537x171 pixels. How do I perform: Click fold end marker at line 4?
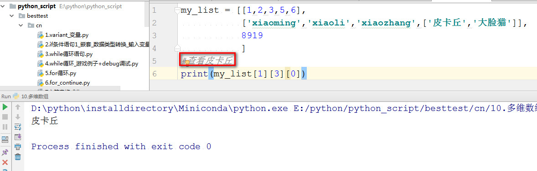pos(177,48)
